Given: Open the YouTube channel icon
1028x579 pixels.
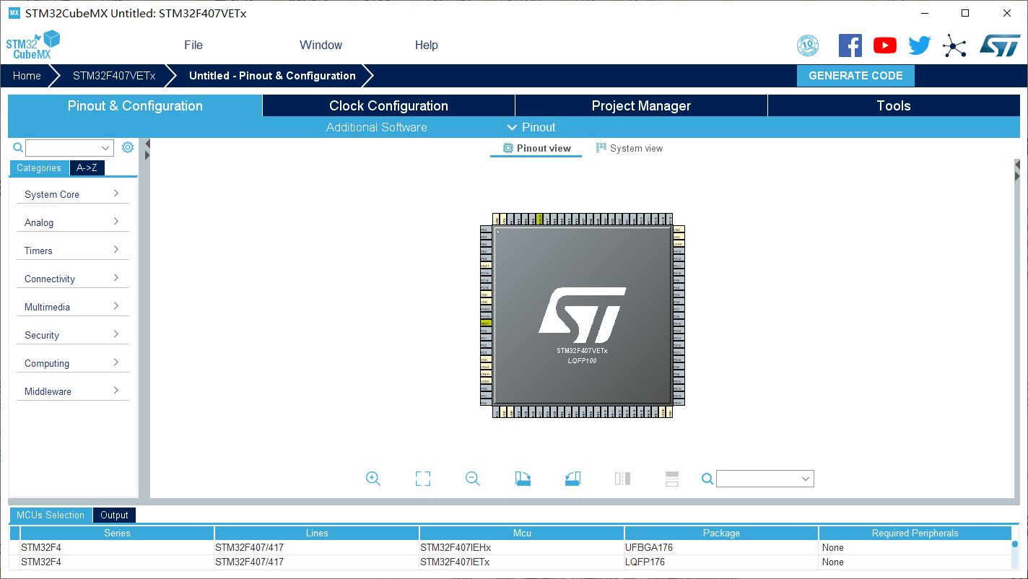Looking at the screenshot, I should click(x=885, y=45).
